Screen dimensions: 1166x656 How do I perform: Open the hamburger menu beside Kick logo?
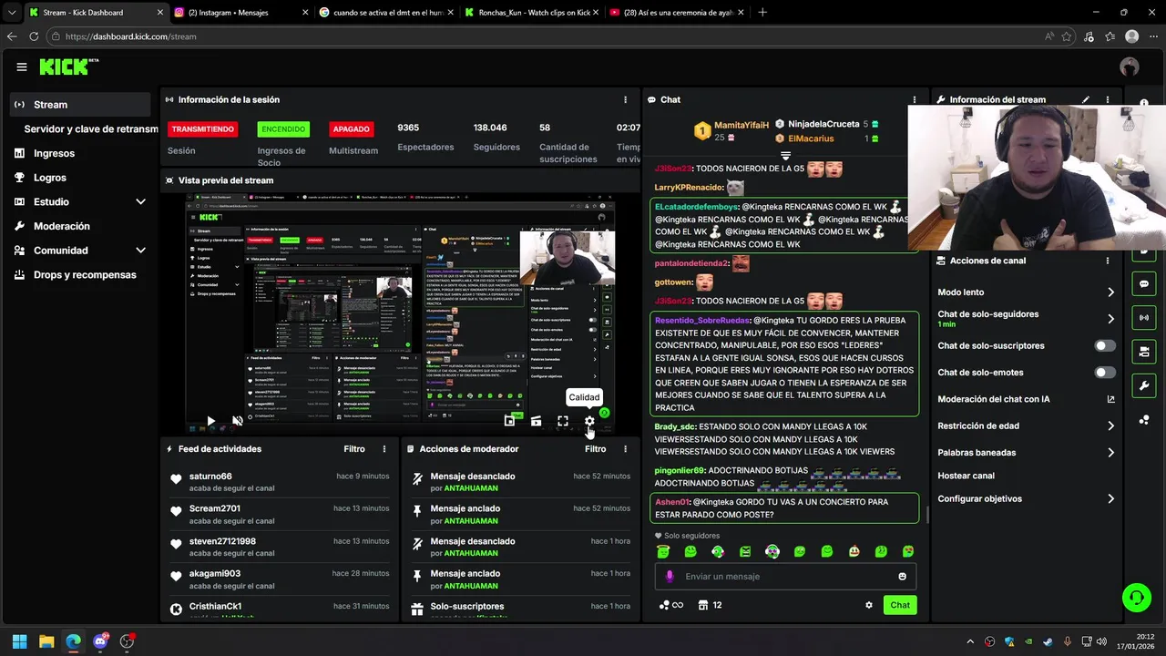[21, 67]
